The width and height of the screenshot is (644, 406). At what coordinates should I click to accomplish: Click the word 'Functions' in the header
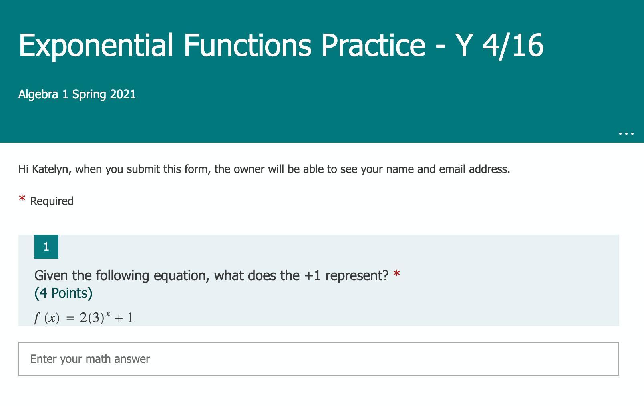tap(247, 45)
